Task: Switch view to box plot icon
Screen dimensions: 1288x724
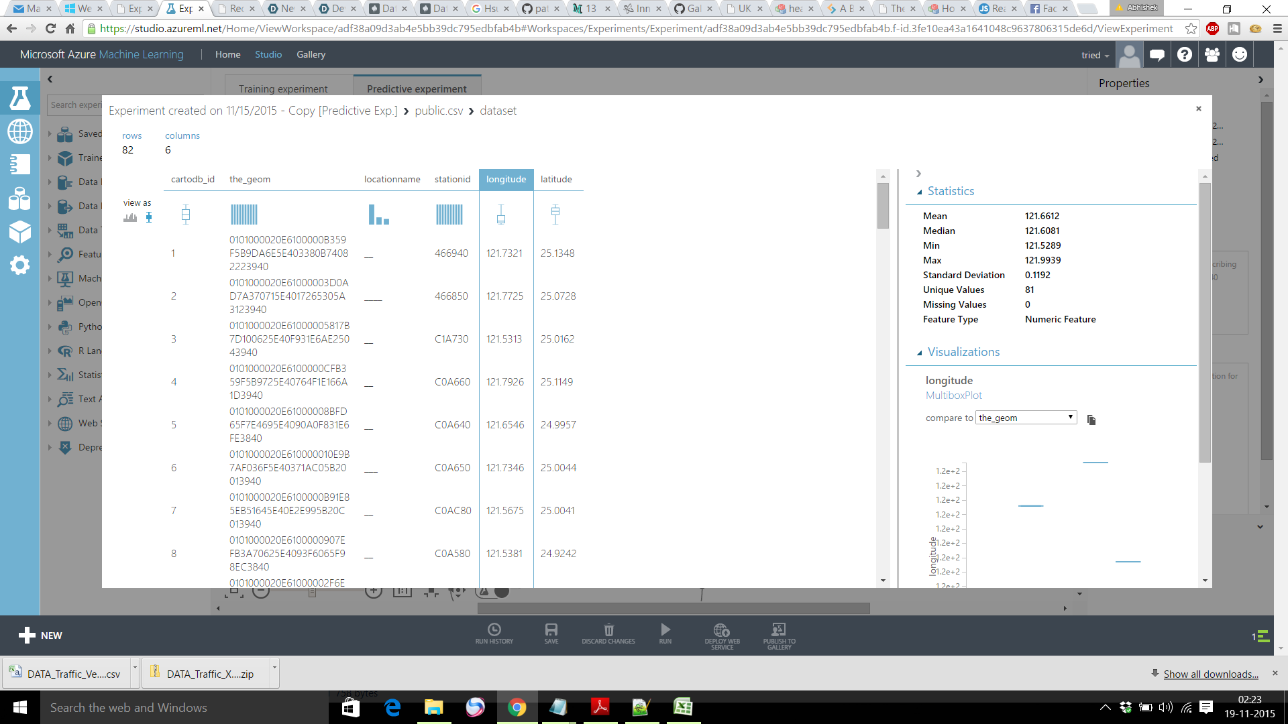Action: [x=149, y=217]
